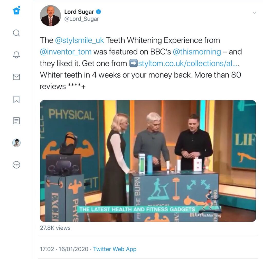Open the More circle ellipsis menu
Screen dimensions: 263x259
pyautogui.click(x=16, y=165)
